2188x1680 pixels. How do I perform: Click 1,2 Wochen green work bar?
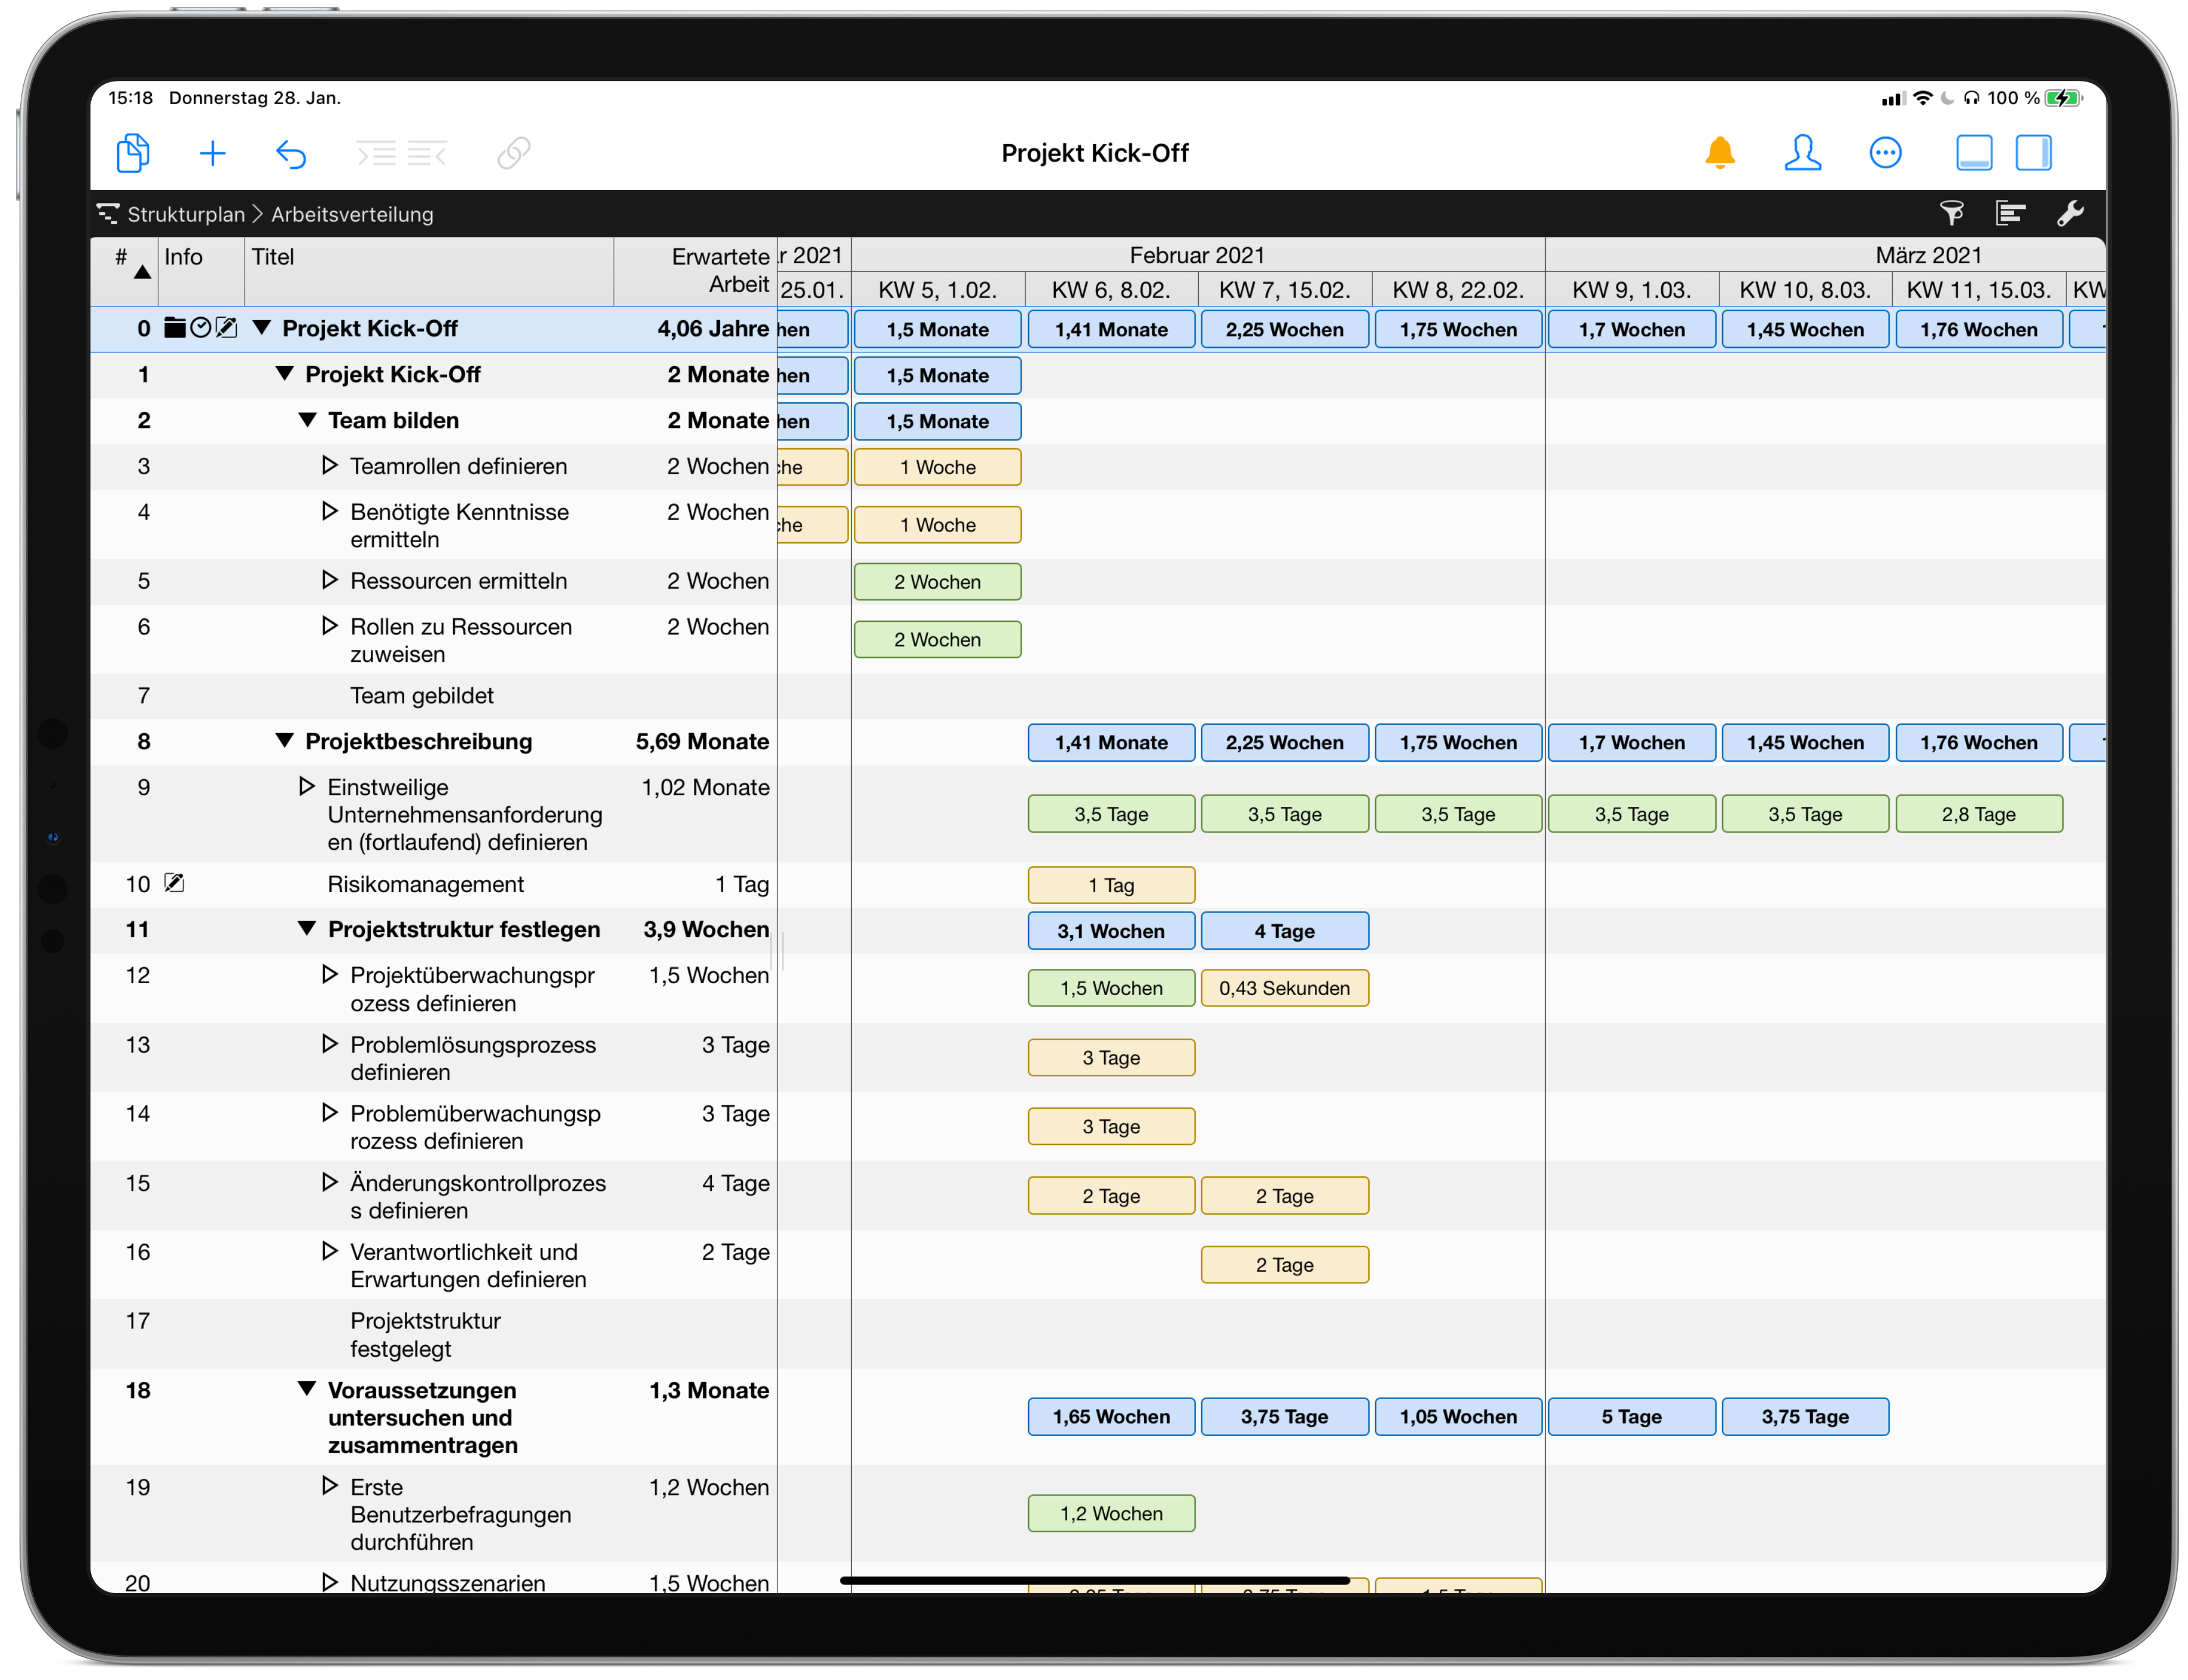[1111, 1513]
